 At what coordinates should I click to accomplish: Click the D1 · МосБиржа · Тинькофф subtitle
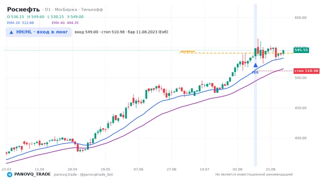click(72, 9)
